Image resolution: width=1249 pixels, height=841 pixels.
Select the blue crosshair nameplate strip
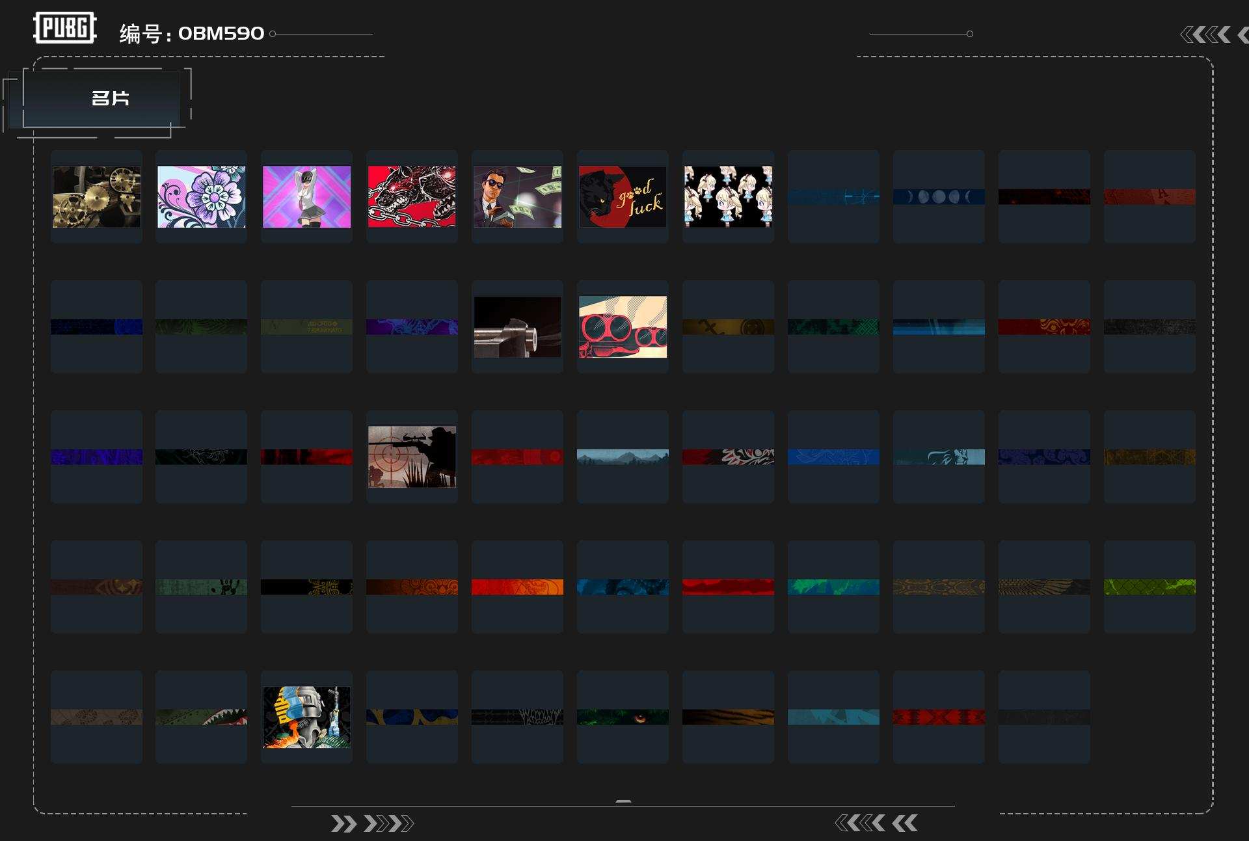coord(833,196)
